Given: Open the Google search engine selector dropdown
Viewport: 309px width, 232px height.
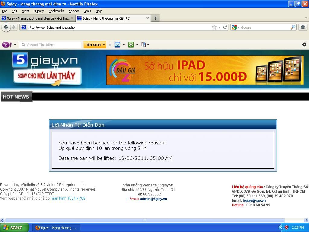Looking at the screenshot, I should pos(235,27).
